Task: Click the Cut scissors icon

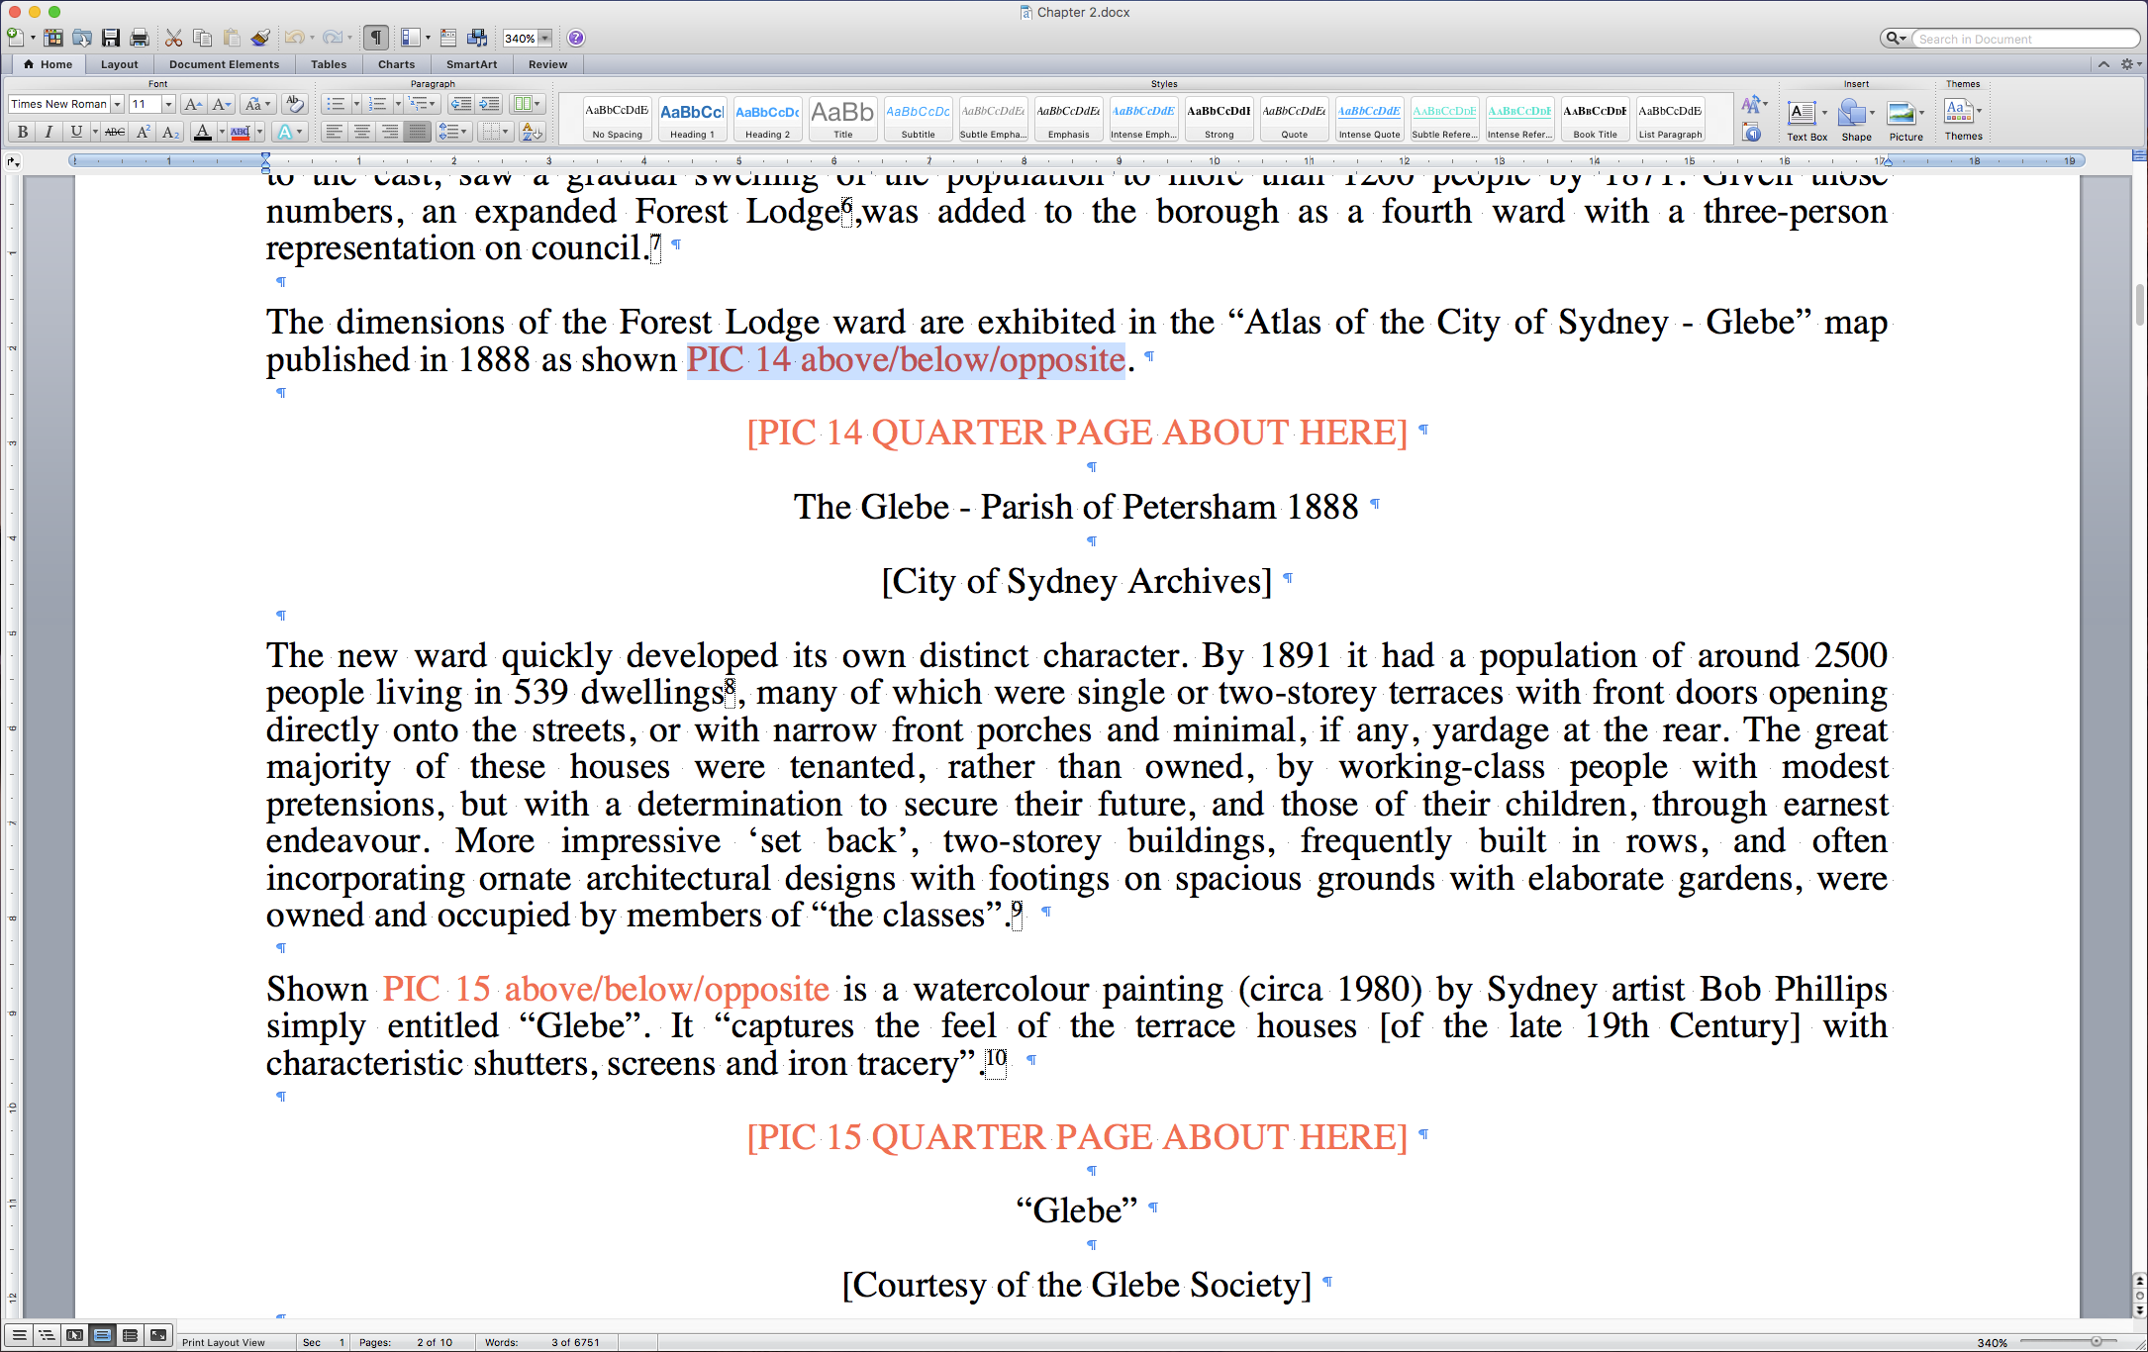Action: pos(173,38)
